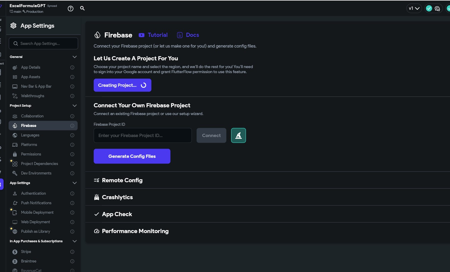The image size is (450, 272).
Task: Open the comments chat icon in top bar
Action: click(437, 9)
